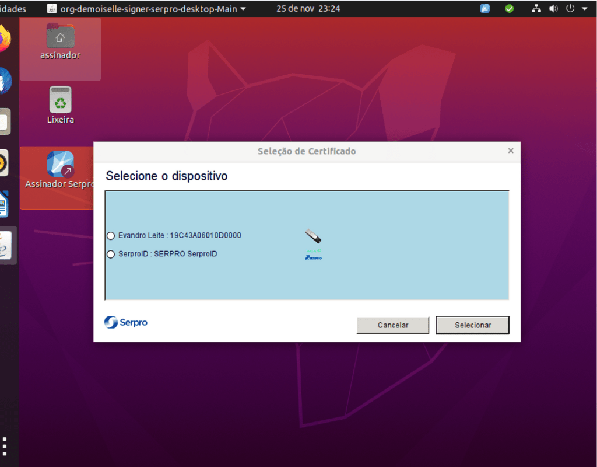Click the SerproID : SERPRO SerproID label
This screenshot has height=467, width=597.
pos(167,254)
